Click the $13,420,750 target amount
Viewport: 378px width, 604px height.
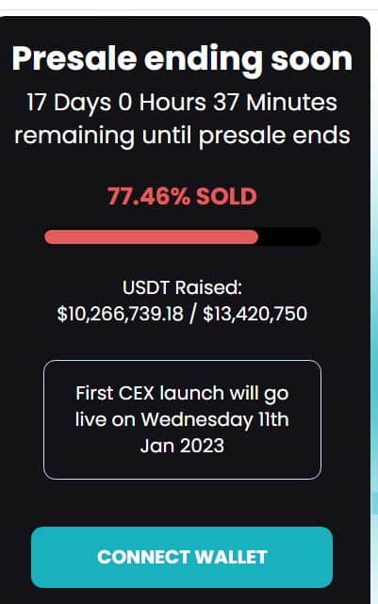coord(255,314)
